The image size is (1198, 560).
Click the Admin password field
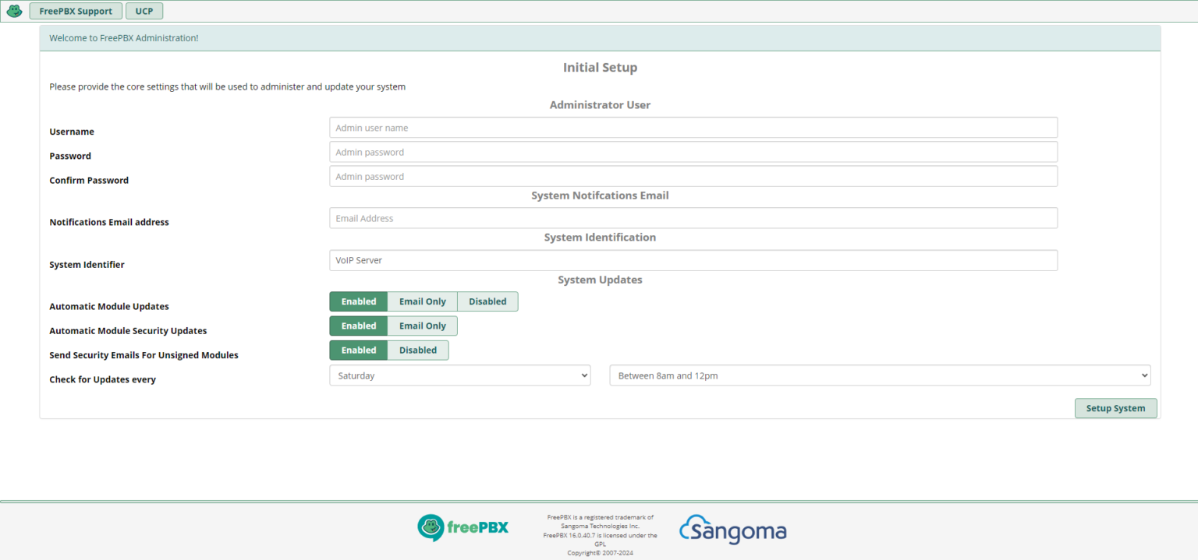(693, 151)
